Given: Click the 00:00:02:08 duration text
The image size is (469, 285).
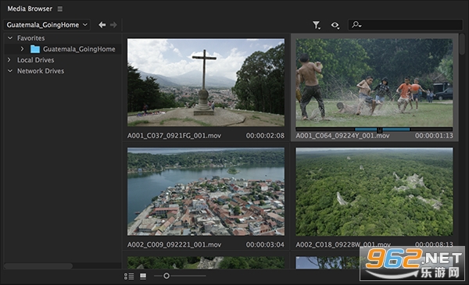Looking at the screenshot, I should coord(265,136).
